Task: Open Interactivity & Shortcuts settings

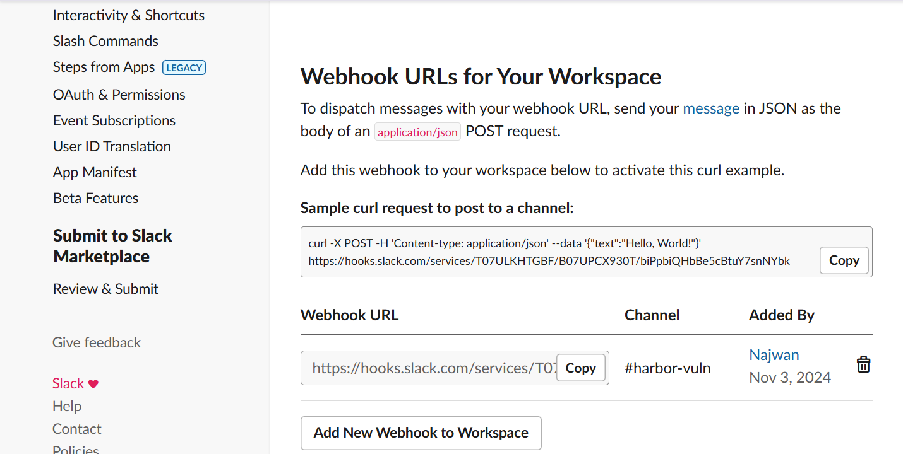Action: pyautogui.click(x=129, y=15)
